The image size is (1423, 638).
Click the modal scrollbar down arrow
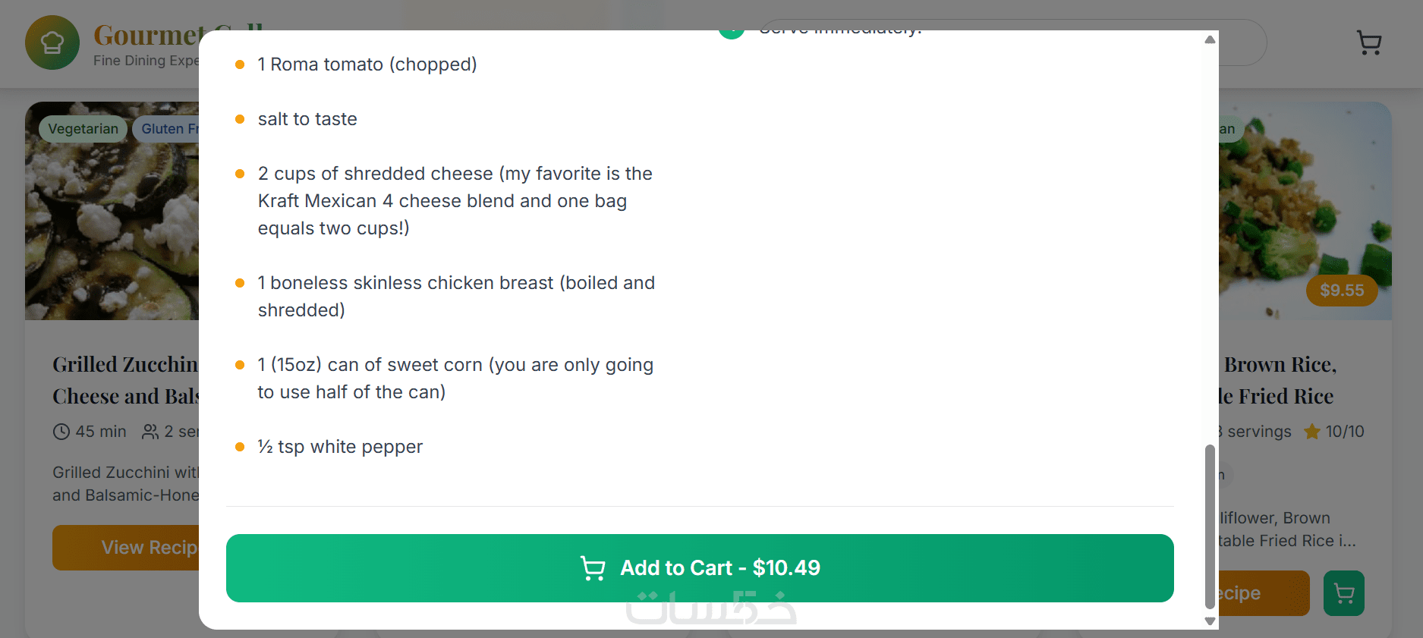point(1210,621)
